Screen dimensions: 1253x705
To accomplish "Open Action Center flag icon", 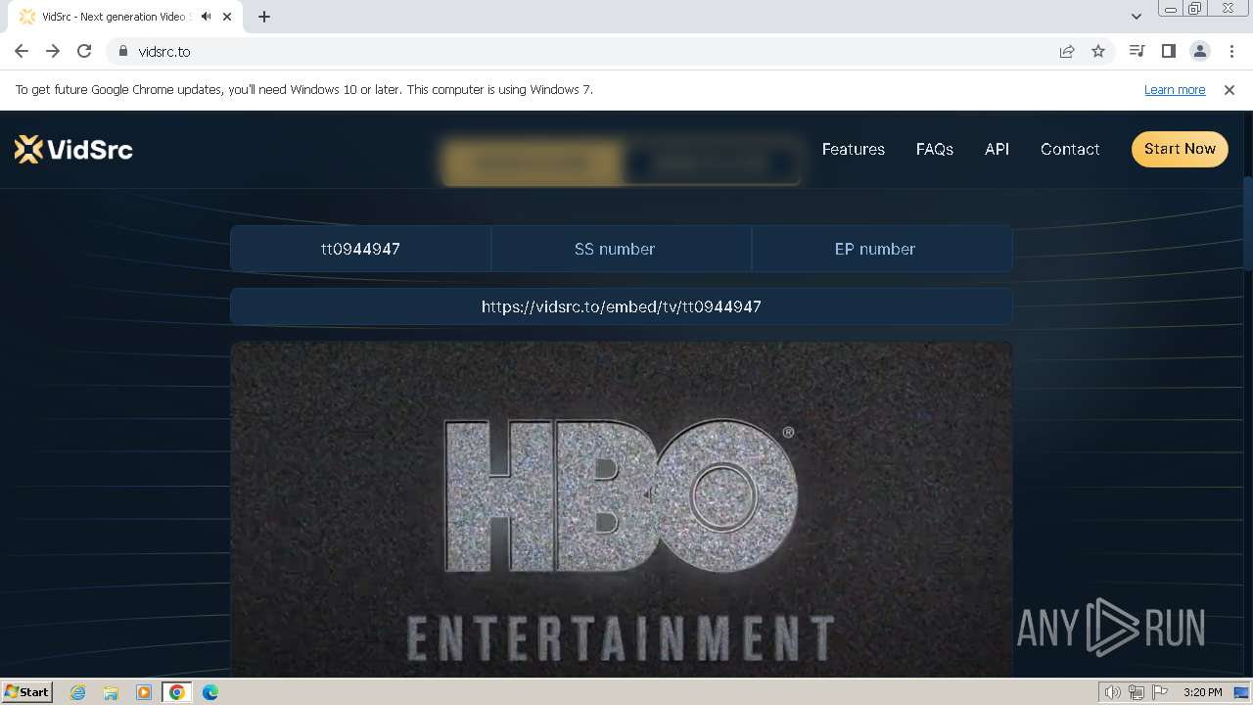I will point(1160,692).
